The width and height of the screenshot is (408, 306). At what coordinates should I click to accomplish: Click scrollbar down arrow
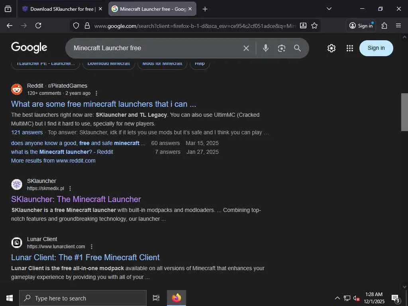coord(404,287)
